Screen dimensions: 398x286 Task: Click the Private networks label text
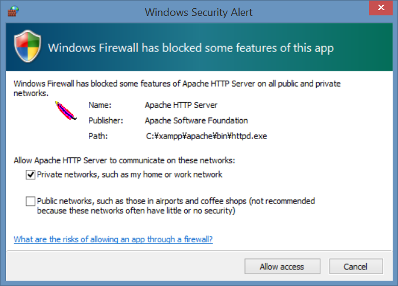pos(130,175)
